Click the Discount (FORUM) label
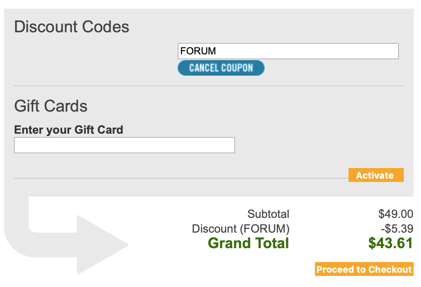The image size is (421, 287). pyautogui.click(x=240, y=229)
